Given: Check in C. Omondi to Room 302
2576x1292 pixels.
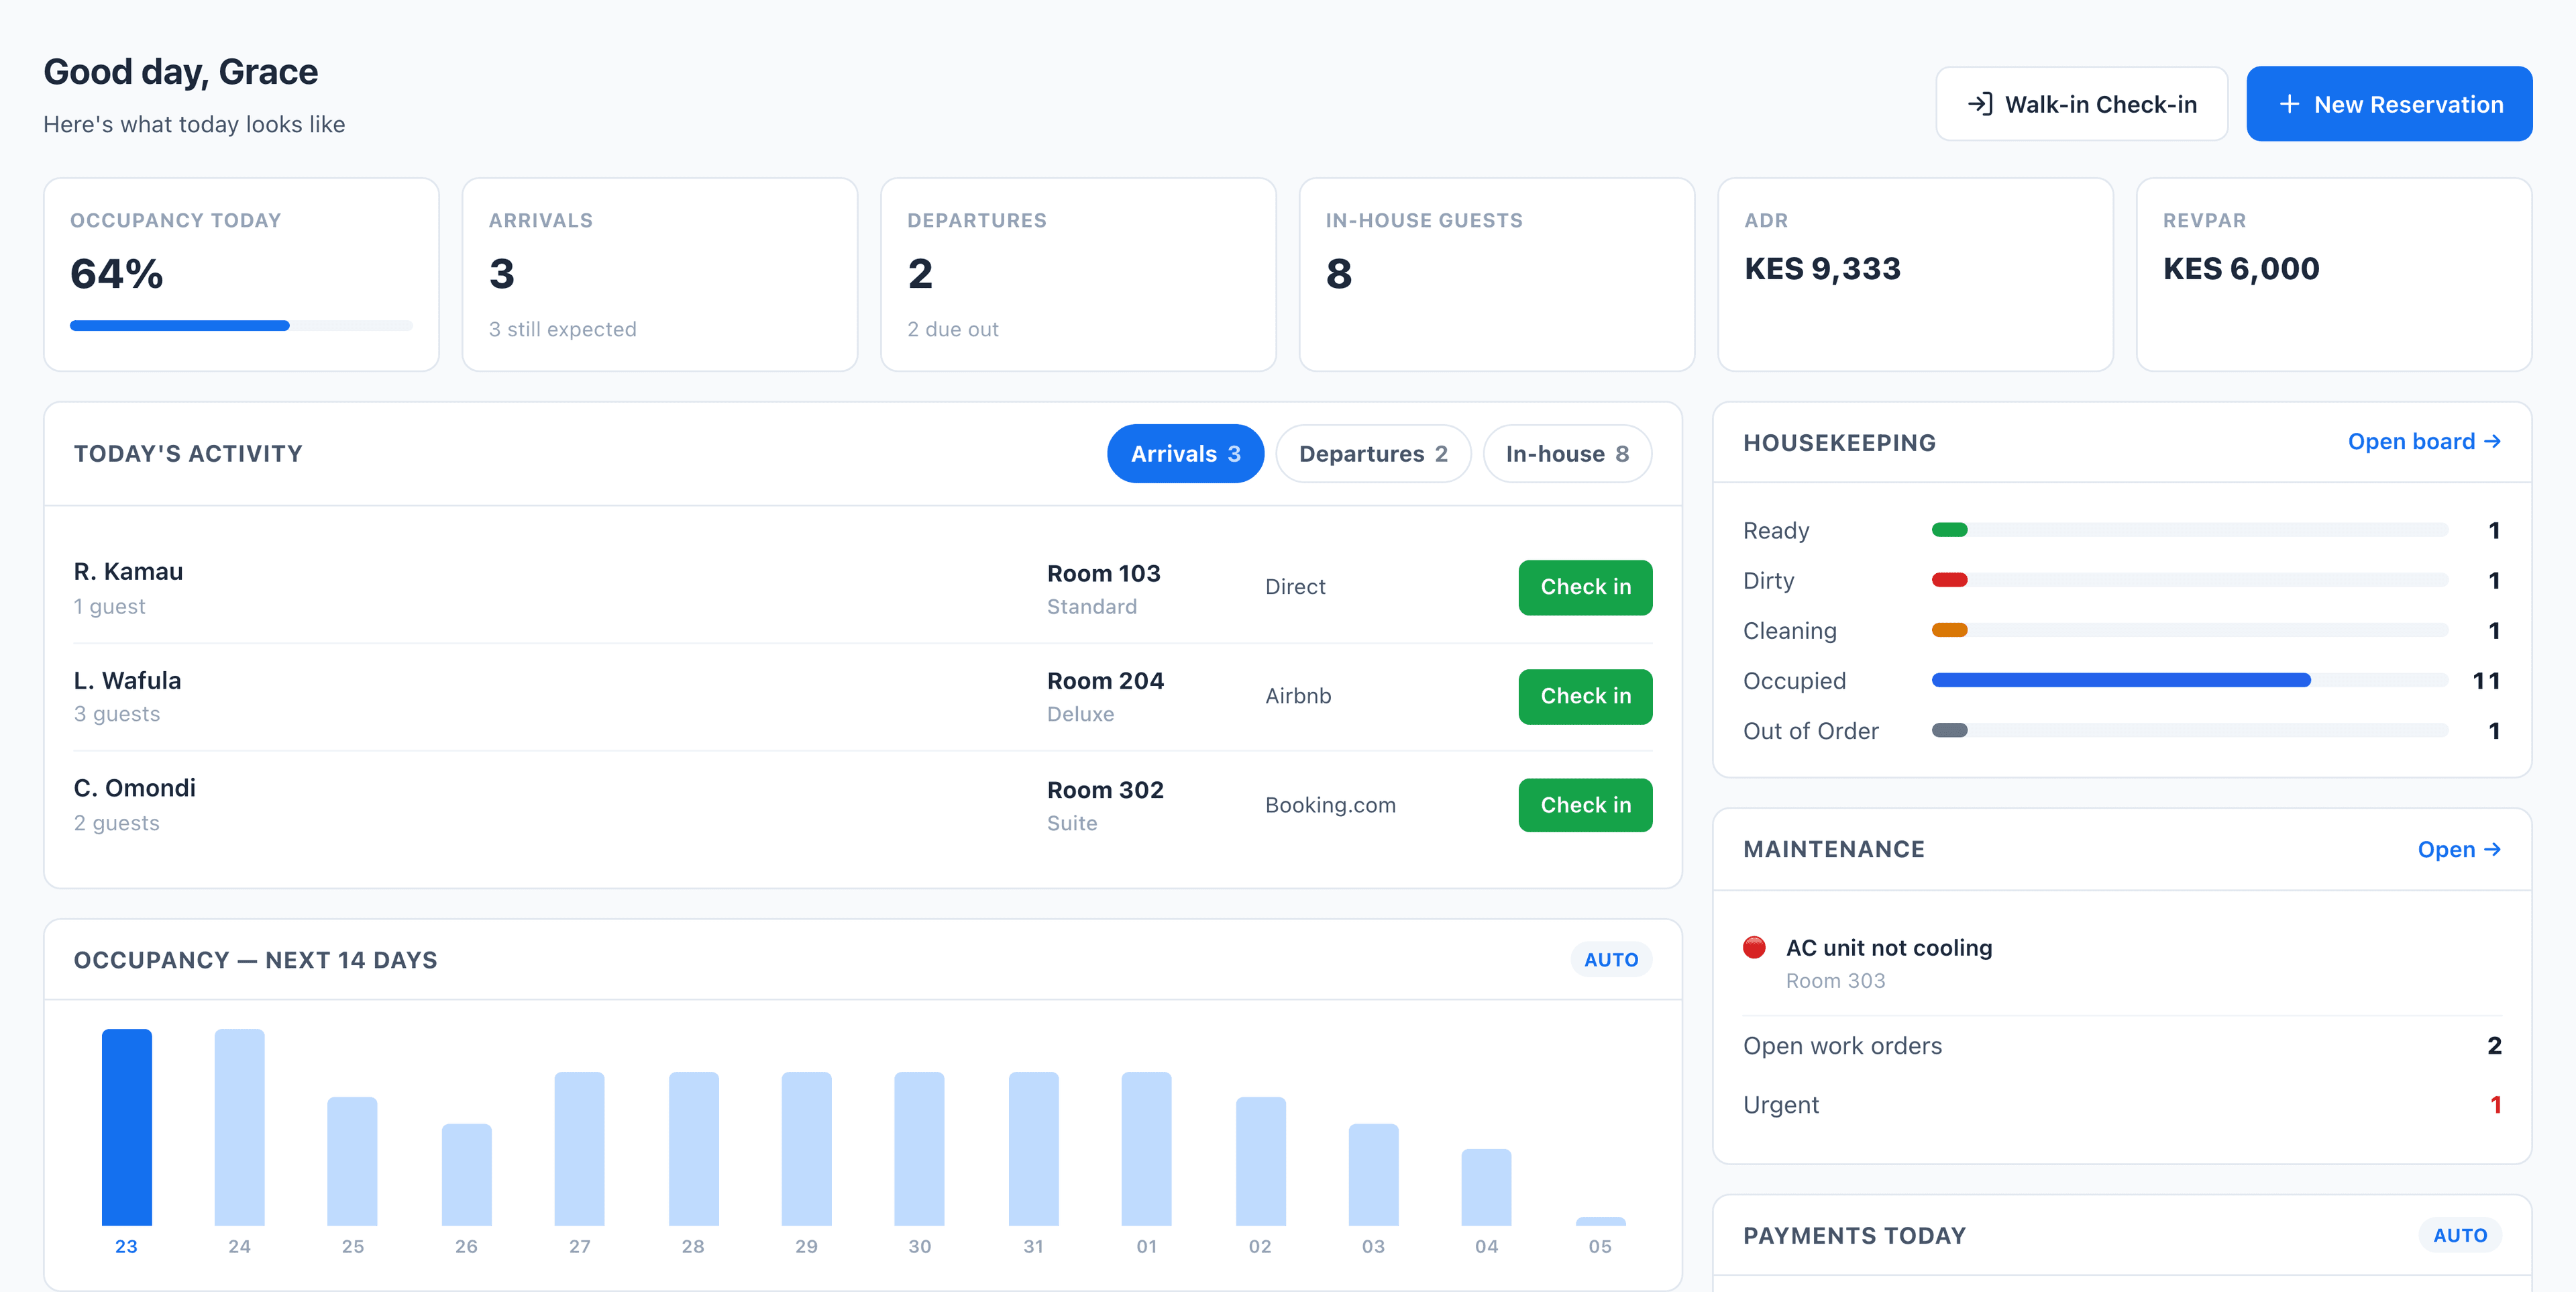Looking at the screenshot, I should point(1585,805).
